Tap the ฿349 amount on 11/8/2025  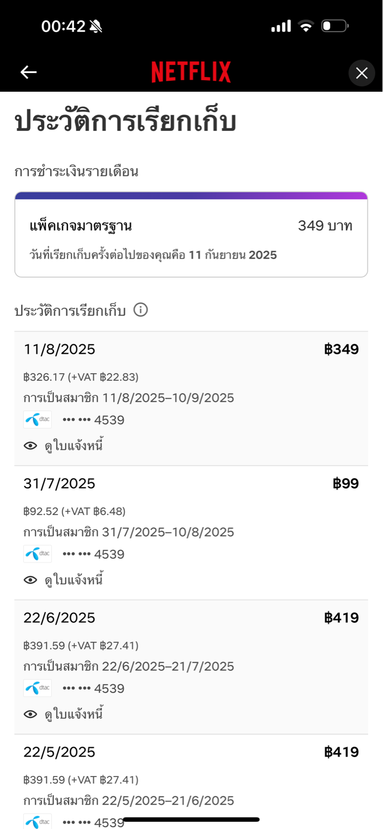pos(342,349)
